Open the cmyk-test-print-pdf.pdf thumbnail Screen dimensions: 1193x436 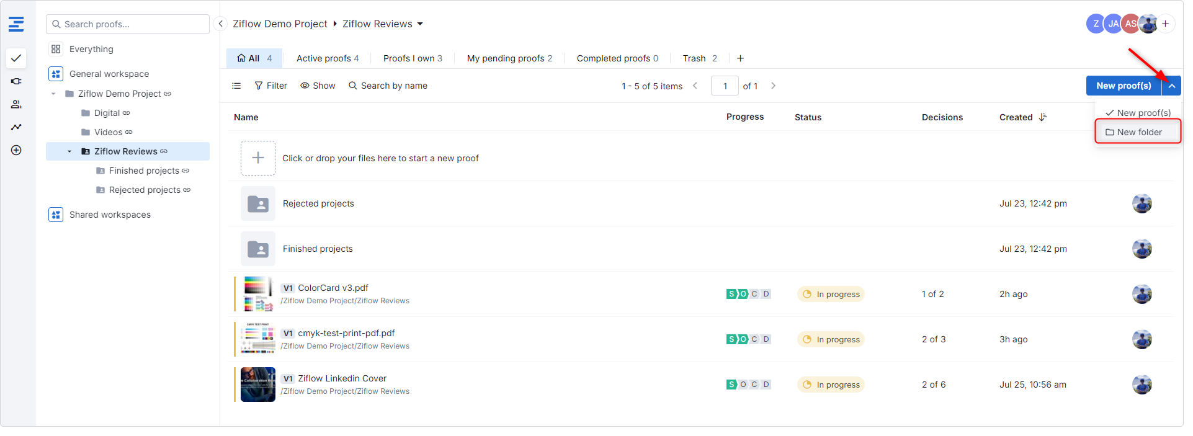coord(258,339)
